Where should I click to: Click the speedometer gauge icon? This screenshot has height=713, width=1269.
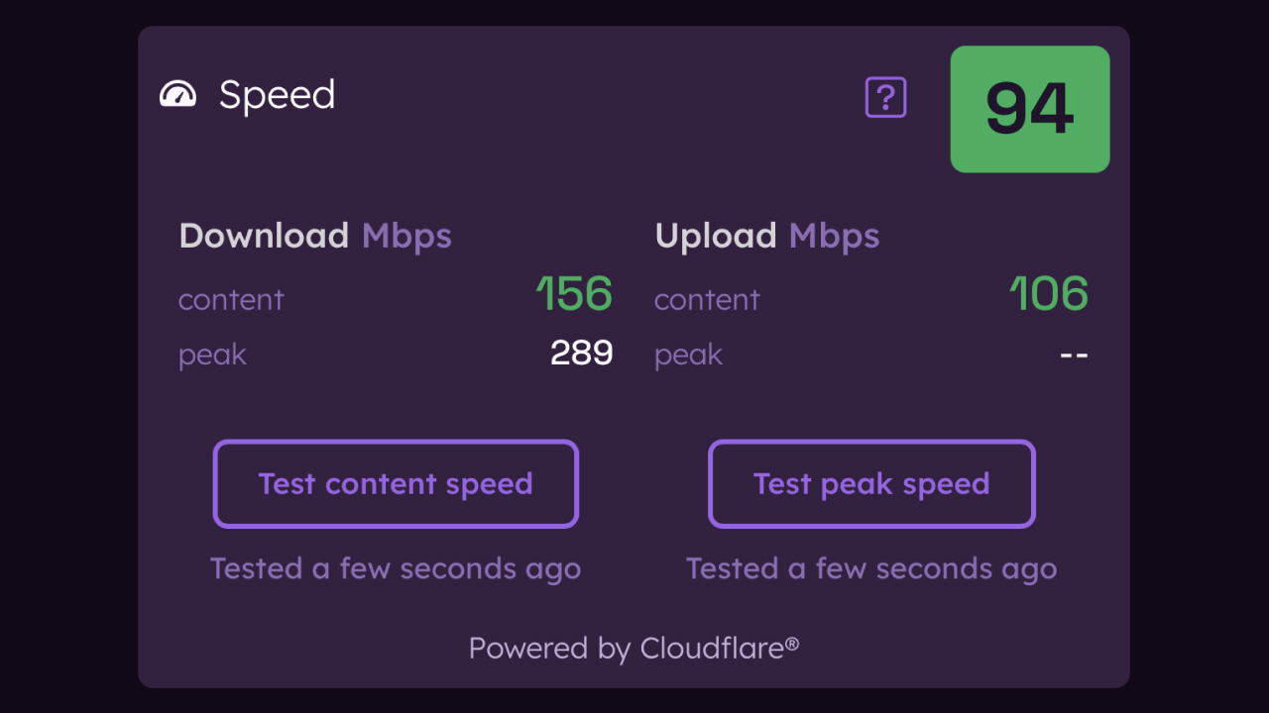coord(178,95)
